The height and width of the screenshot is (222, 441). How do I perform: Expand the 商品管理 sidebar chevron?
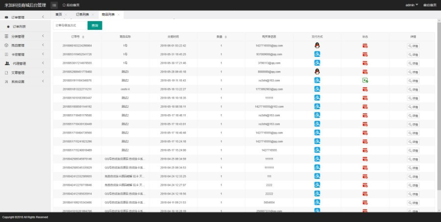pos(43,45)
